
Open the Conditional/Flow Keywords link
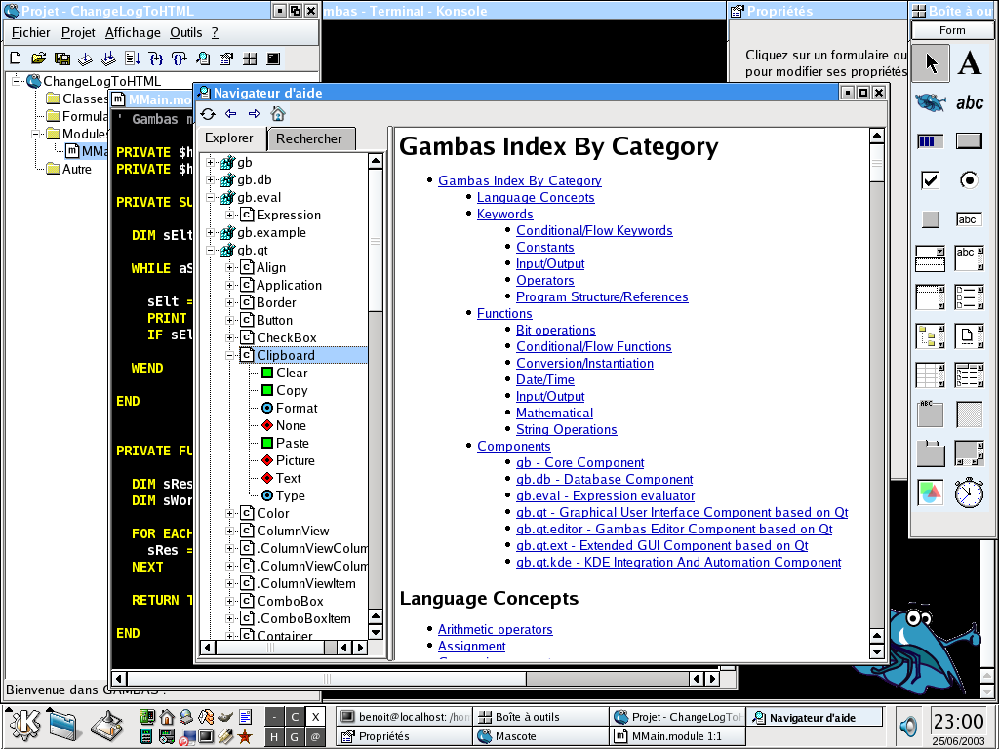(x=594, y=230)
